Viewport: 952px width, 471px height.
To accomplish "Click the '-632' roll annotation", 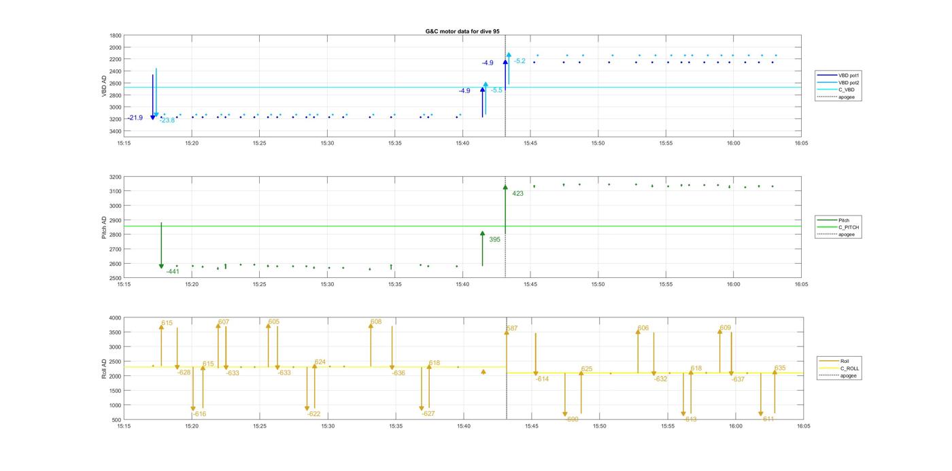I will point(661,379).
